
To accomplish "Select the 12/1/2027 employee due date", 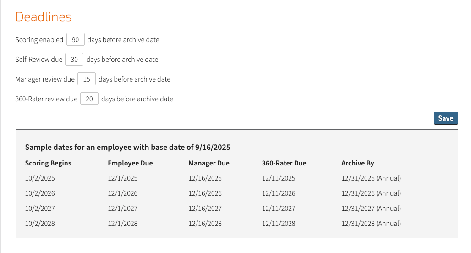I will point(122,208).
